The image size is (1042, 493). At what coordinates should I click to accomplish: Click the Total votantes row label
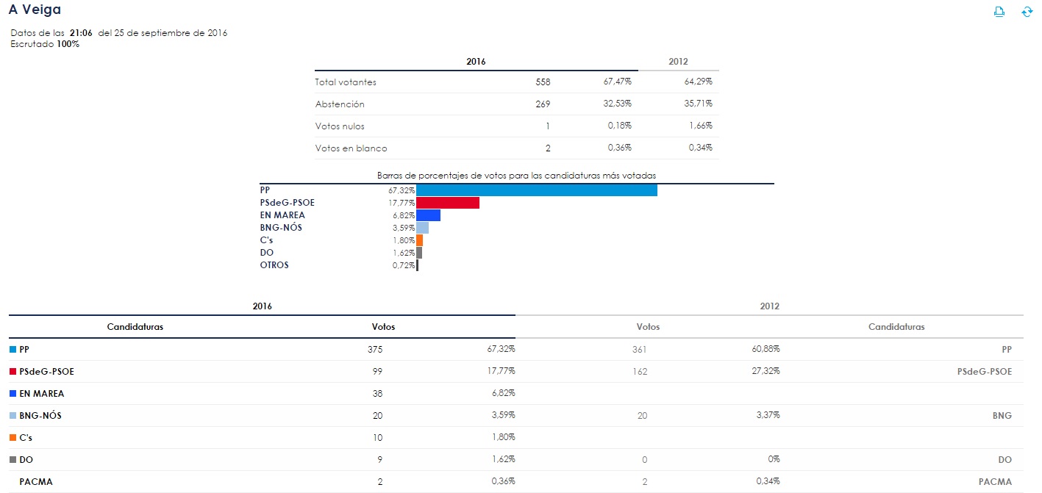point(346,82)
